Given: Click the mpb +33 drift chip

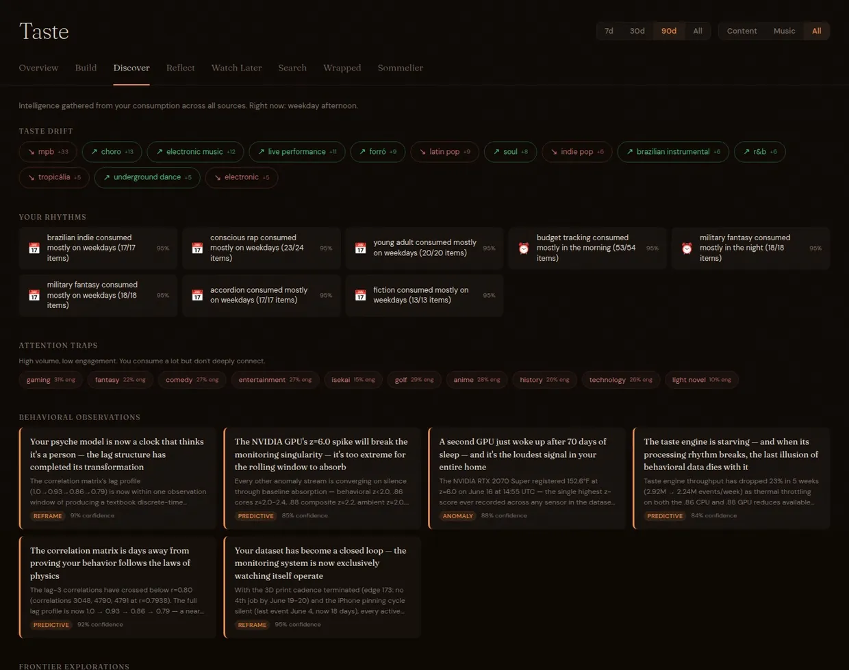Looking at the screenshot, I should (48, 152).
